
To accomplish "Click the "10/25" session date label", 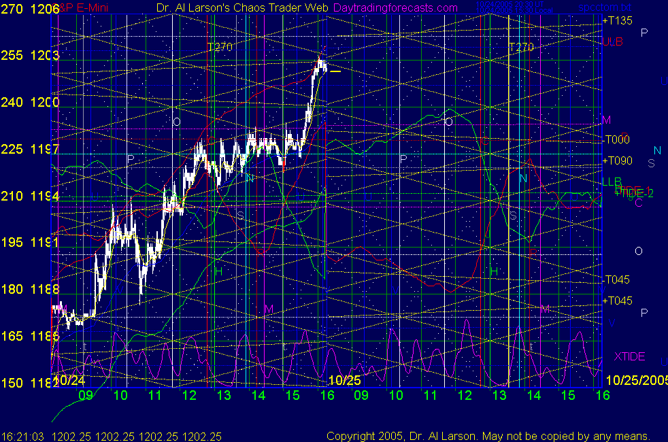I will [x=345, y=380].
